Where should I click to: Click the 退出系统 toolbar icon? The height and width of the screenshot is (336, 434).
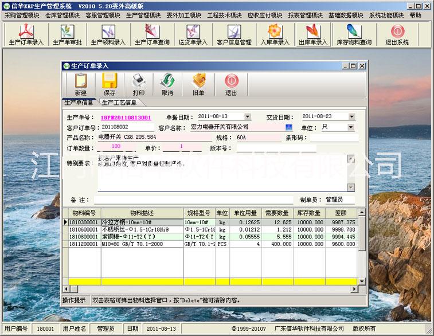(x=397, y=34)
